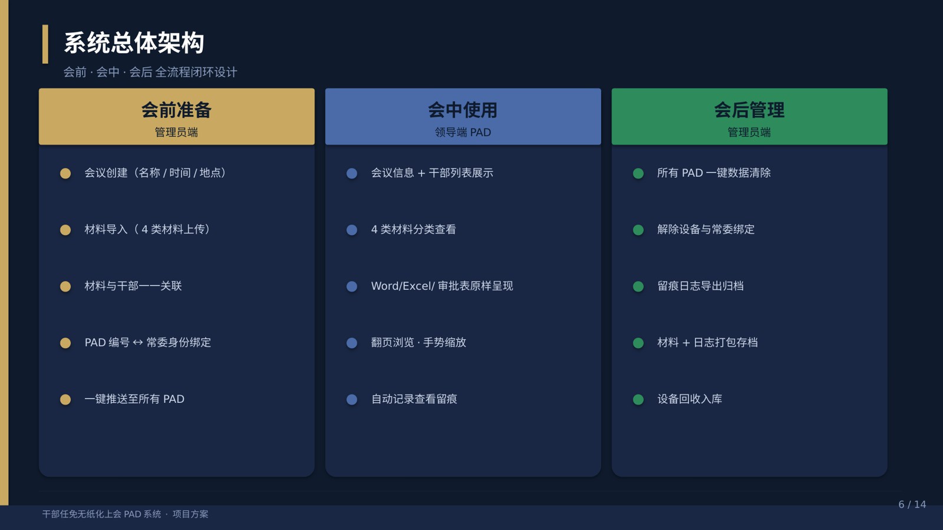Click the page number 6 / 14
This screenshot has height=530, width=943.
pyautogui.click(x=912, y=505)
